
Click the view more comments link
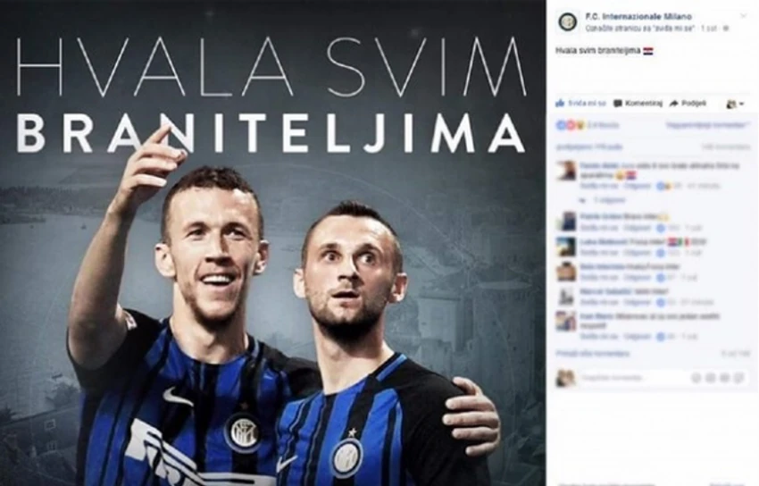(x=593, y=354)
